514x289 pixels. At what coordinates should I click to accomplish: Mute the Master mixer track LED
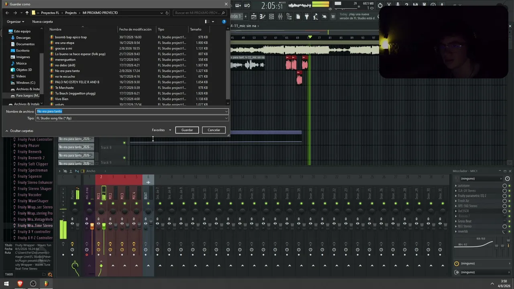pyautogui.click(x=75, y=204)
